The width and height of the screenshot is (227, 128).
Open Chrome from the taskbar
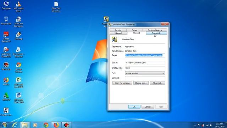(x=46, y=125)
